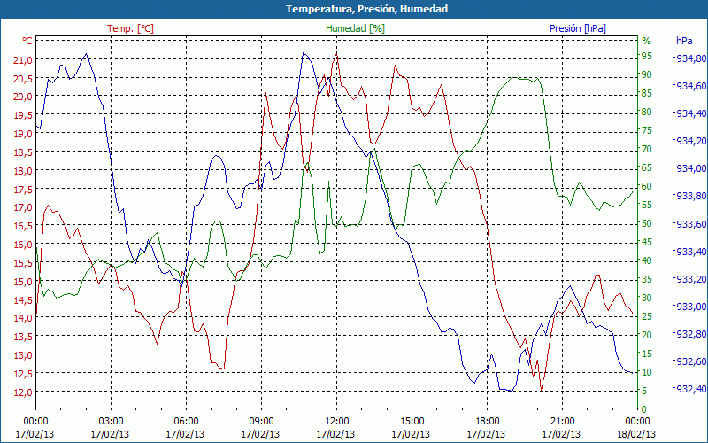This screenshot has height=443, width=708.
Task: Click the '50' humidity axis value
Action: point(647,223)
